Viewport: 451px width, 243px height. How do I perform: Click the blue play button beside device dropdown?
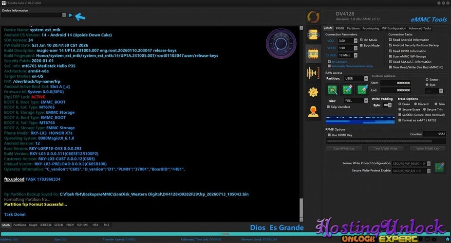pyautogui.click(x=71, y=15)
